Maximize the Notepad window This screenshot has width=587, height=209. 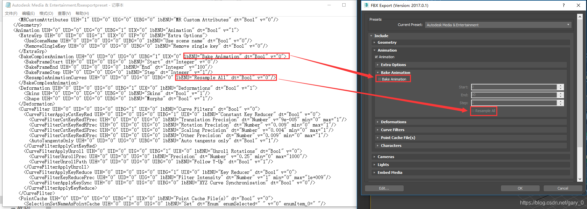coord(344,5)
